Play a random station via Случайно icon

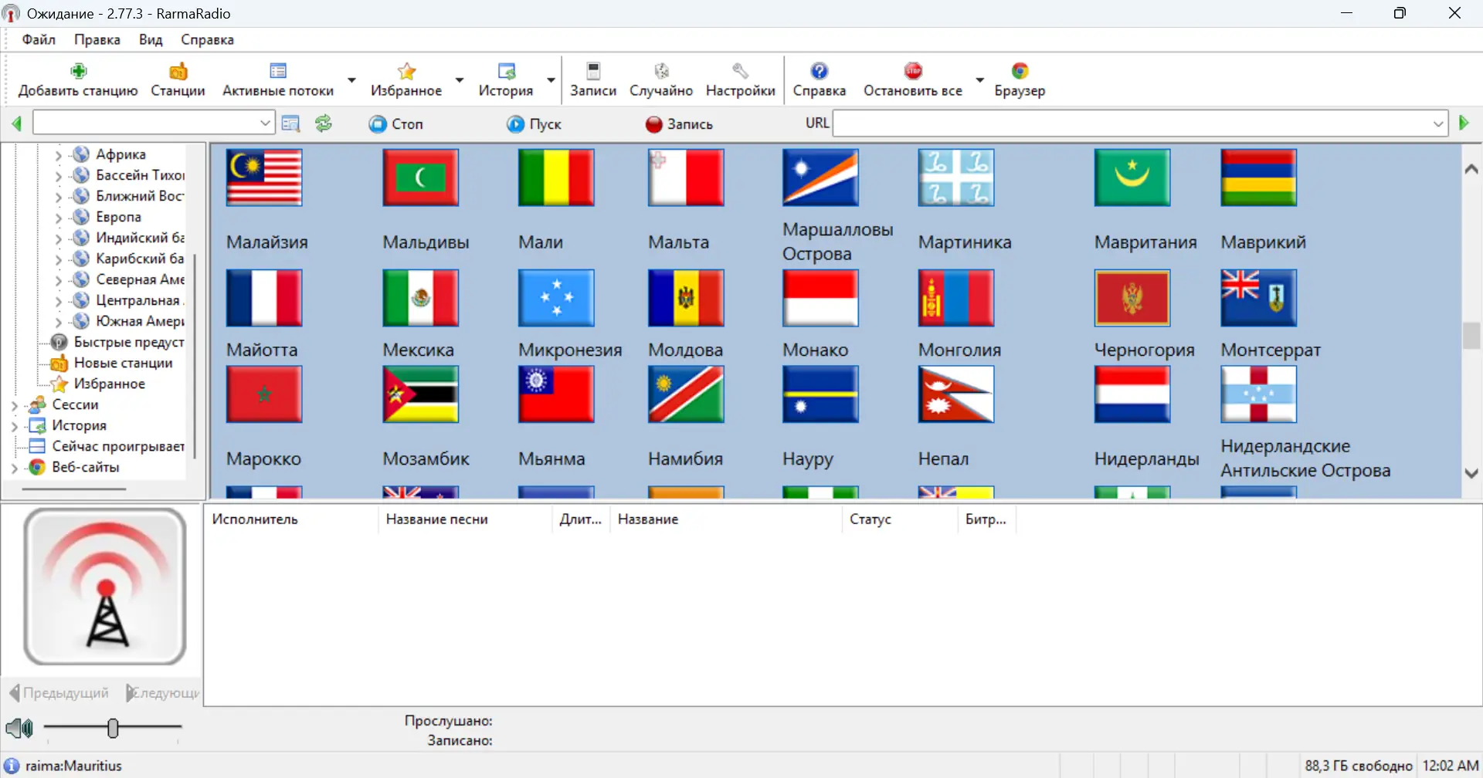[661, 70]
